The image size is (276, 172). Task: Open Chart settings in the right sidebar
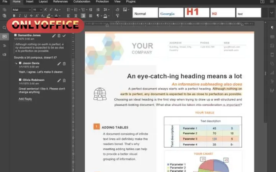272,73
